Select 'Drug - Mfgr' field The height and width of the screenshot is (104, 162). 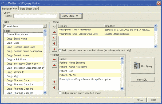click(23, 76)
